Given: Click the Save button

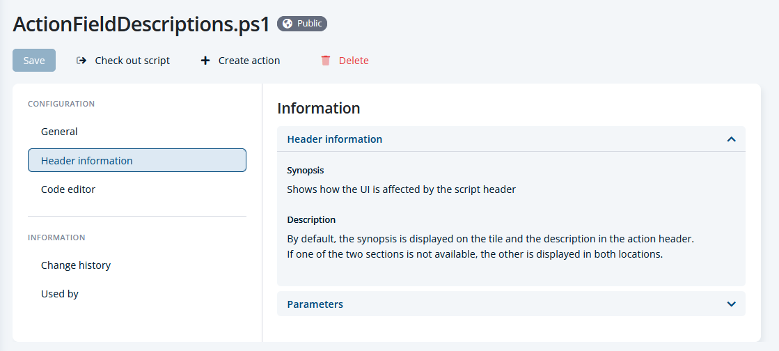Looking at the screenshot, I should click(34, 60).
